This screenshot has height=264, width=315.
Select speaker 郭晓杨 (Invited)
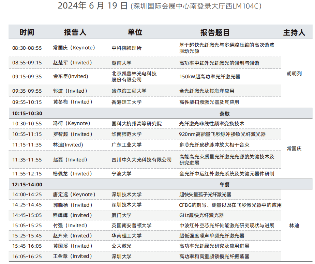tap(73, 205)
